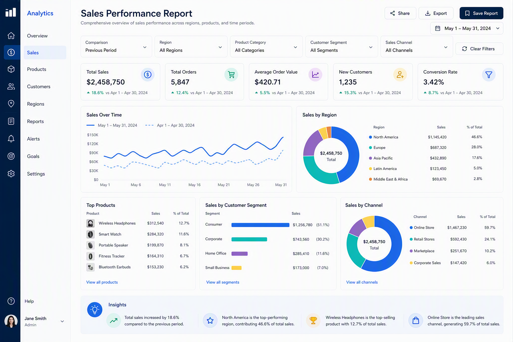The width and height of the screenshot is (513, 342).
Task: Click the Goals target icon
Action: point(11,156)
